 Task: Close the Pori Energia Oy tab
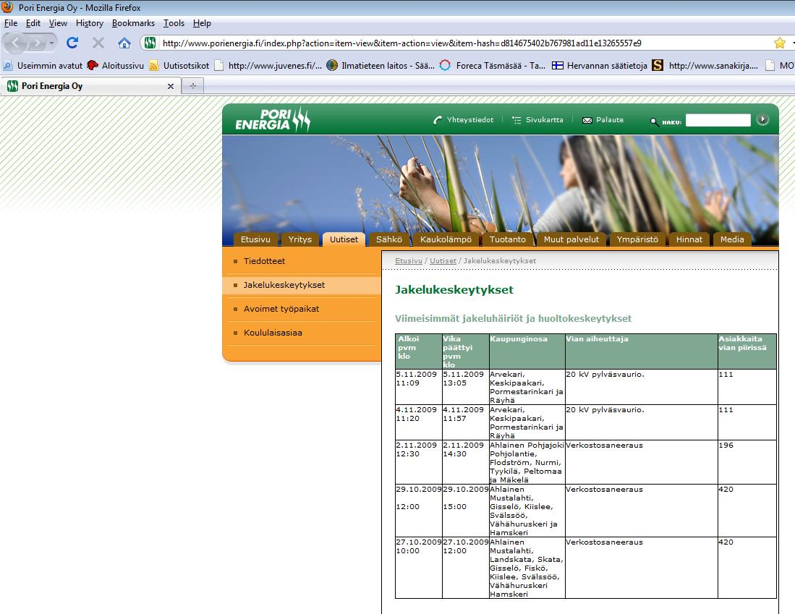(x=171, y=86)
